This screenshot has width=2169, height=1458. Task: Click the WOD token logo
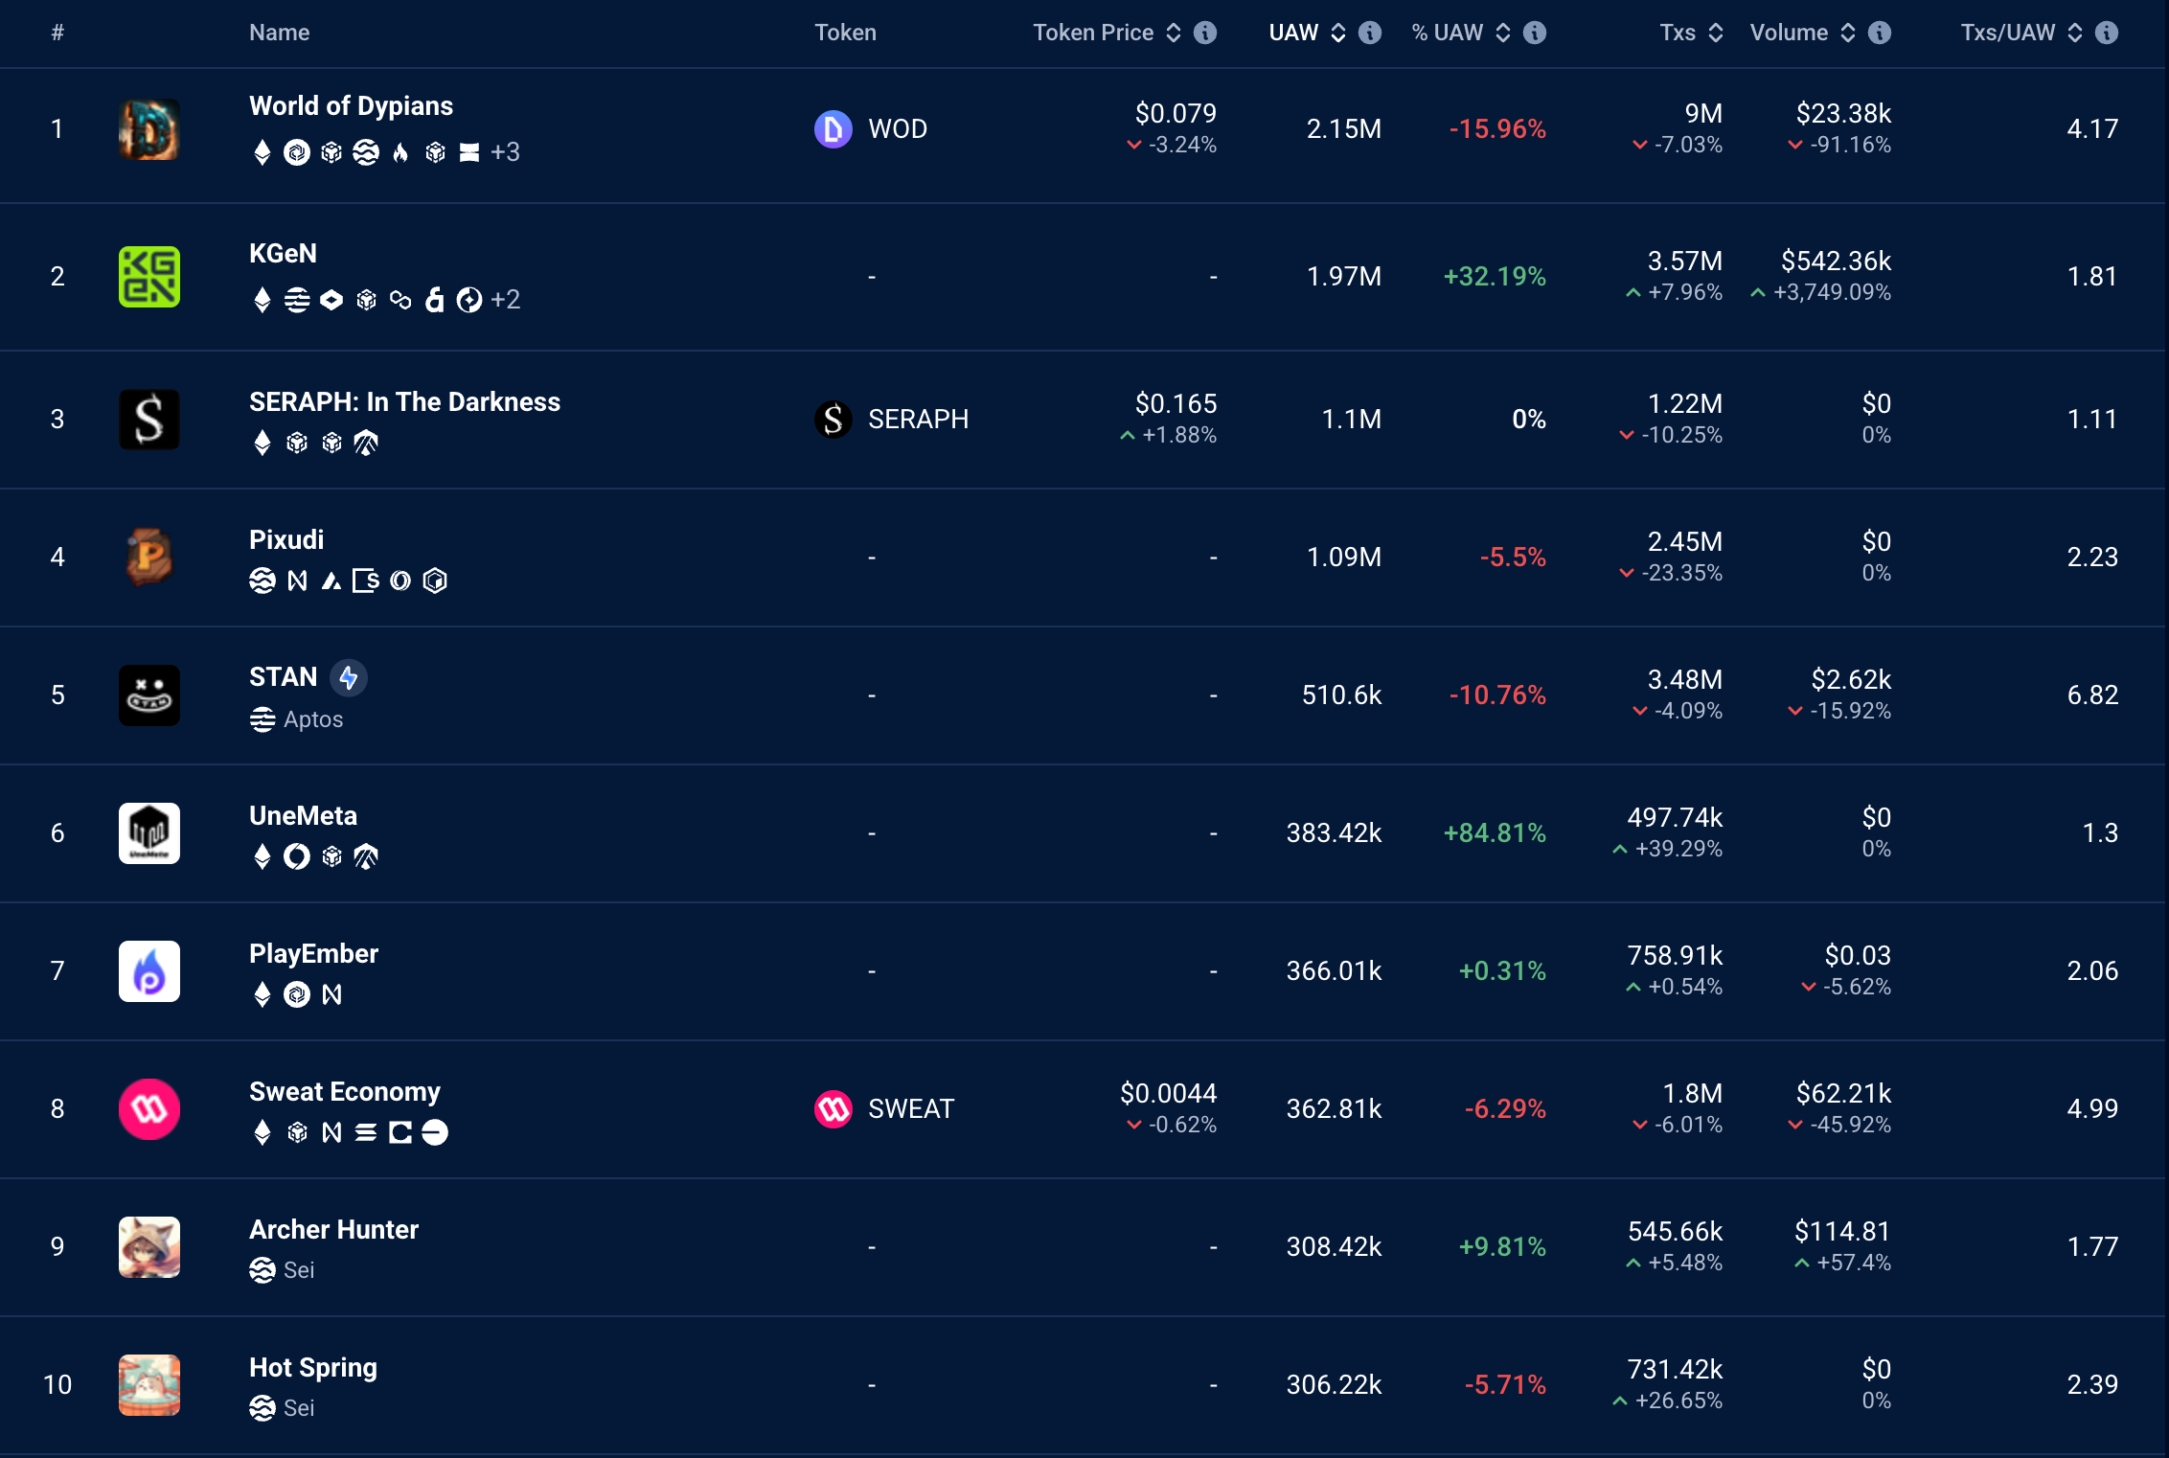(x=833, y=129)
